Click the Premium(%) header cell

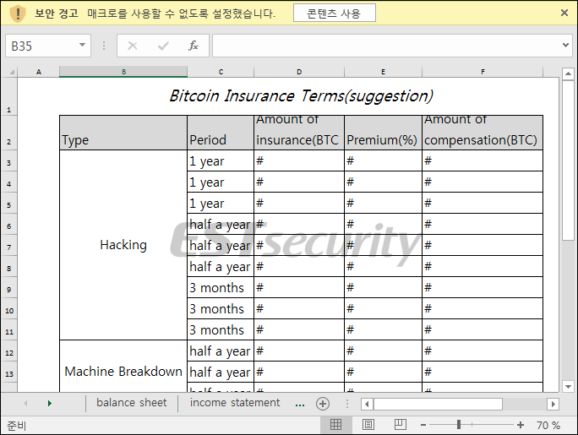pyautogui.click(x=383, y=133)
